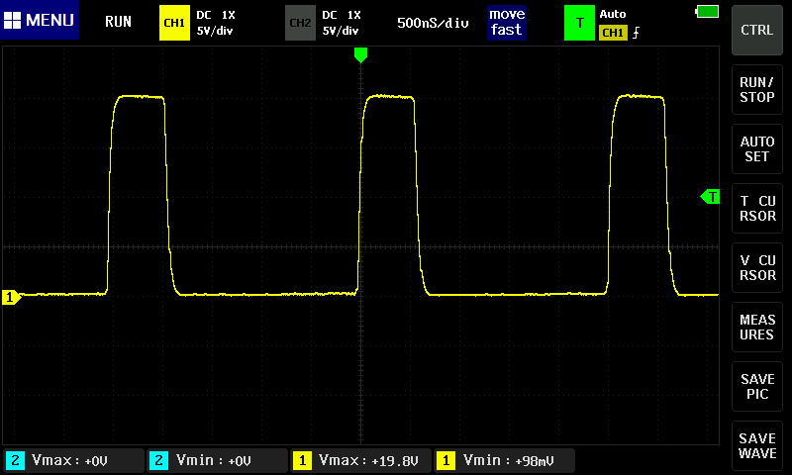Toggle the yellow CH1 channel indicator

click(173, 22)
